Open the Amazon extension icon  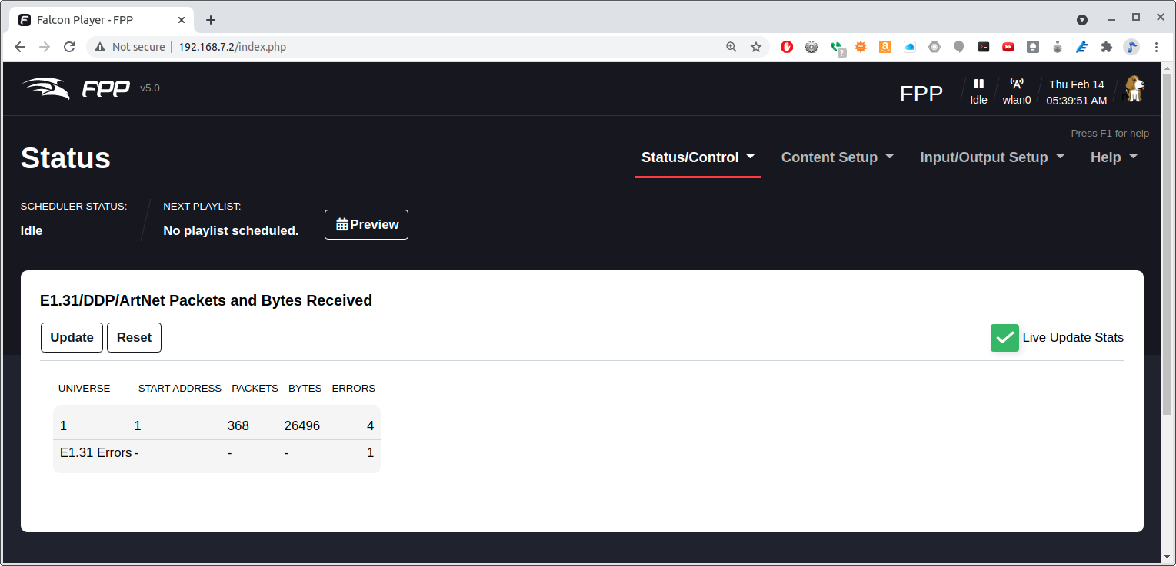[884, 47]
